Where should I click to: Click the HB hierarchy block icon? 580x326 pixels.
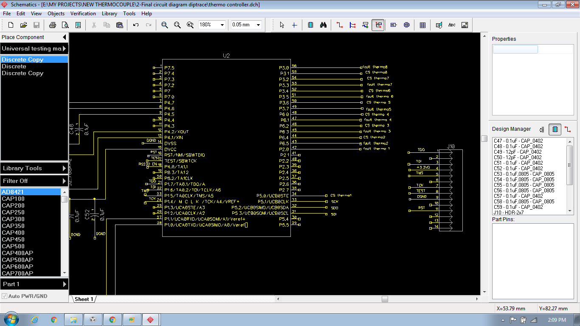coord(406,25)
